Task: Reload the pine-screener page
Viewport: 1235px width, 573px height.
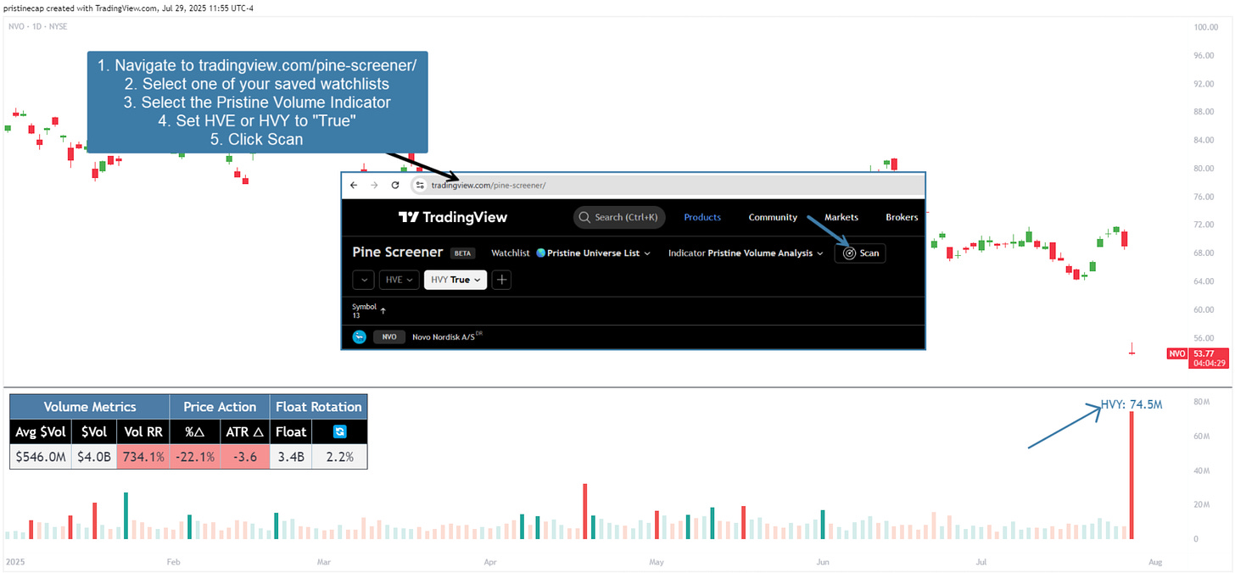Action: click(395, 185)
